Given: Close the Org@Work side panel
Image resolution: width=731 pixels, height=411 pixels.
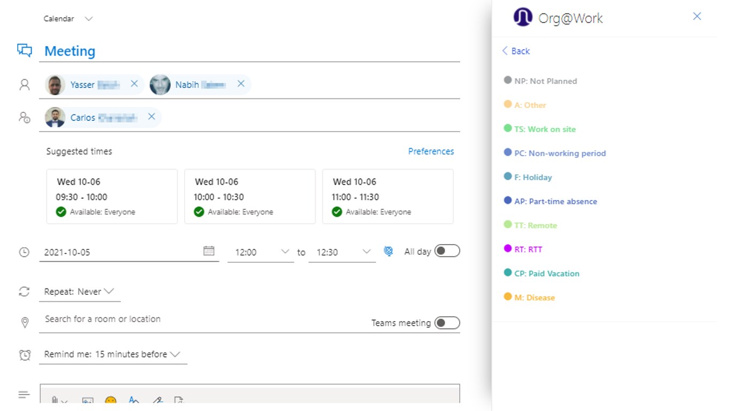Looking at the screenshot, I should click(x=697, y=17).
